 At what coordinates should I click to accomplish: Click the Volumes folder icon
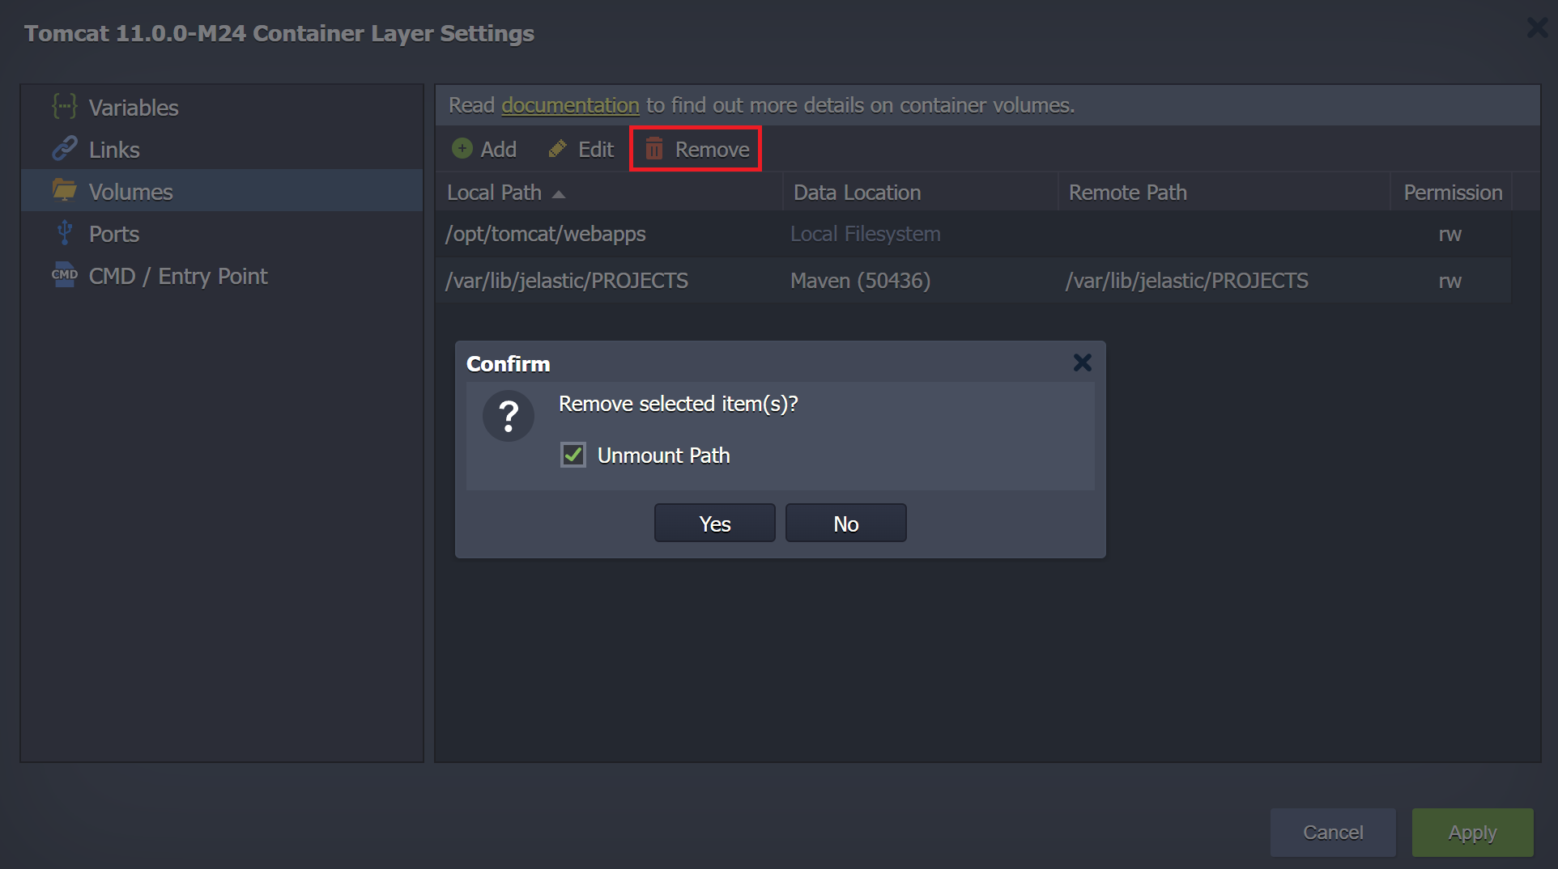pyautogui.click(x=65, y=190)
